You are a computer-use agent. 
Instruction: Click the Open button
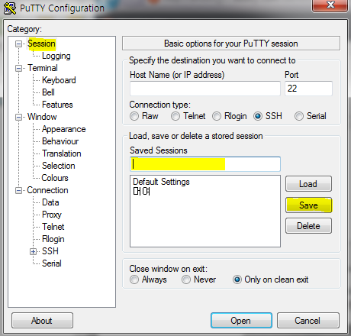click(241, 321)
